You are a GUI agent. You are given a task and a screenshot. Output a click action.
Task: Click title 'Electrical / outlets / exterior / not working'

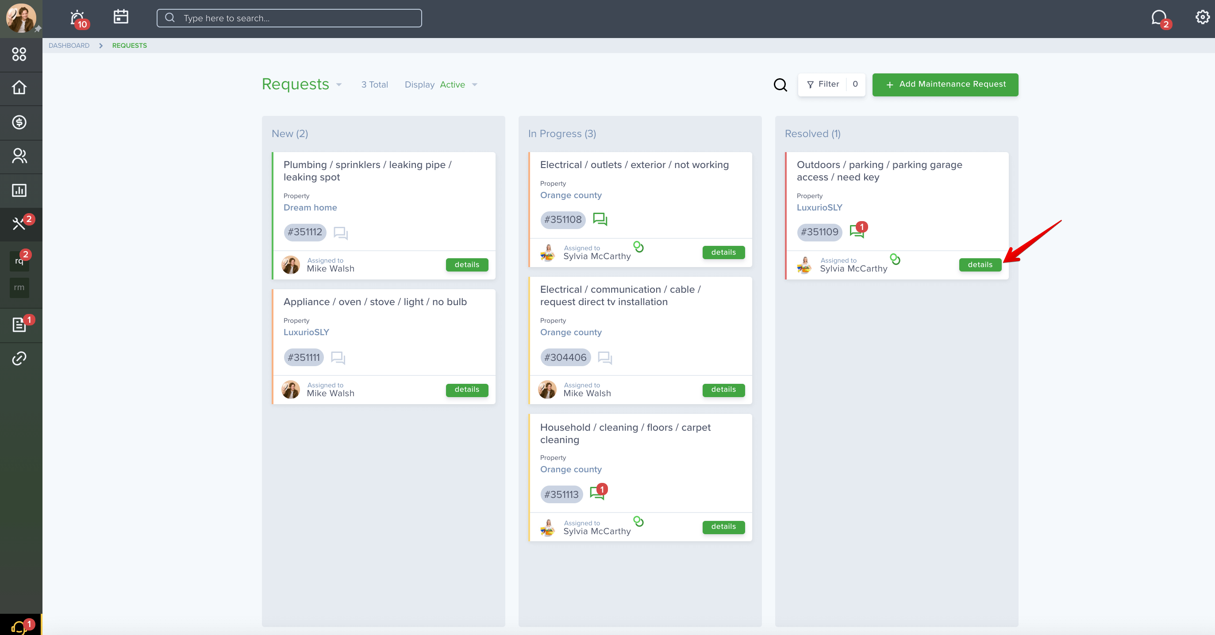pos(634,165)
